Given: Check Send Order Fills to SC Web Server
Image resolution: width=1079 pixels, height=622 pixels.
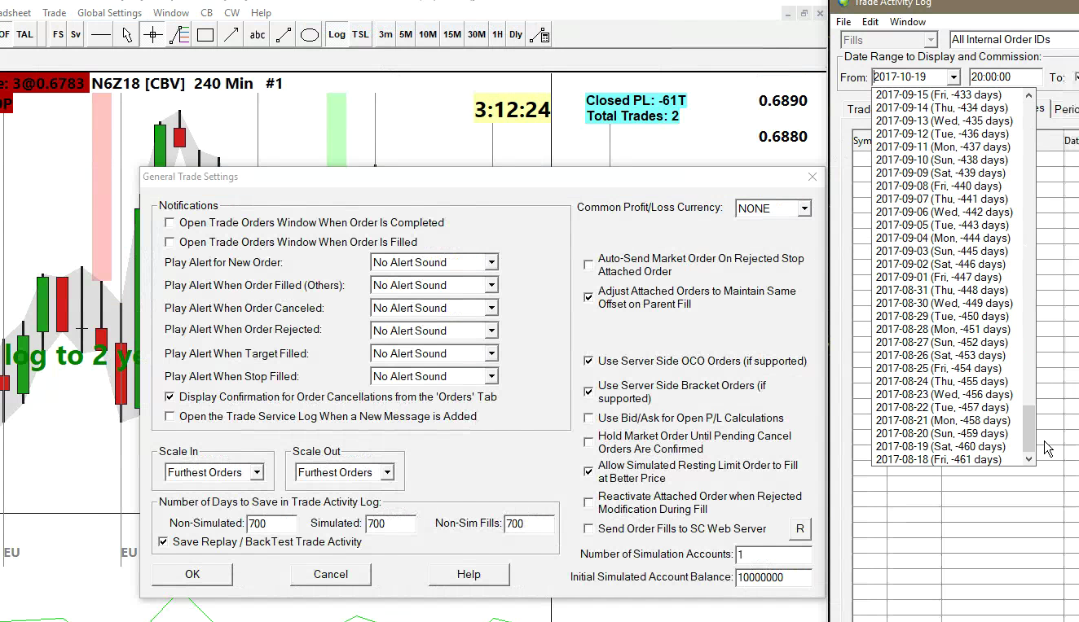Looking at the screenshot, I should coord(588,528).
